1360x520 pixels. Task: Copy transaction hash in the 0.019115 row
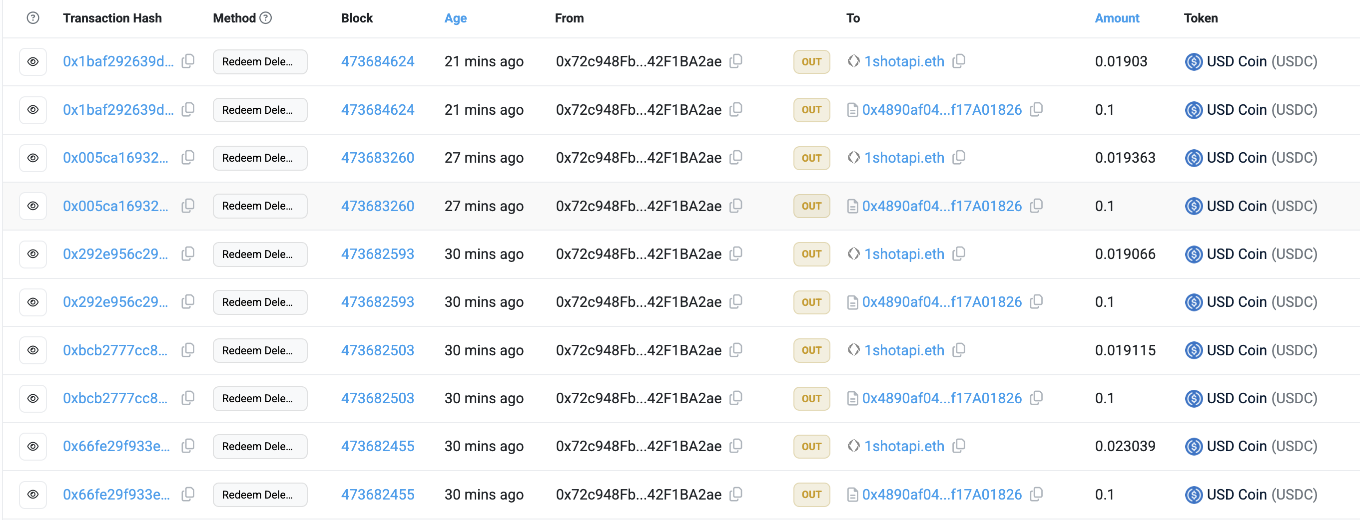point(188,350)
